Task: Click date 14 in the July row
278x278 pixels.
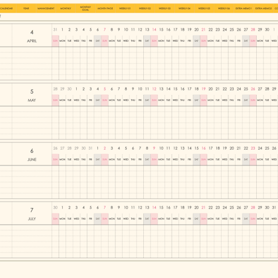Action: [x=154, y=207]
